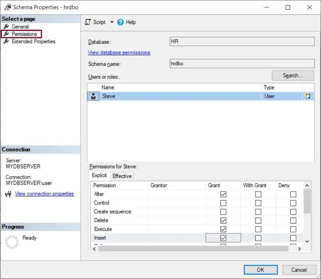Click Steve's user icon in the roles list
The width and height of the screenshot is (321, 279).
(x=93, y=96)
